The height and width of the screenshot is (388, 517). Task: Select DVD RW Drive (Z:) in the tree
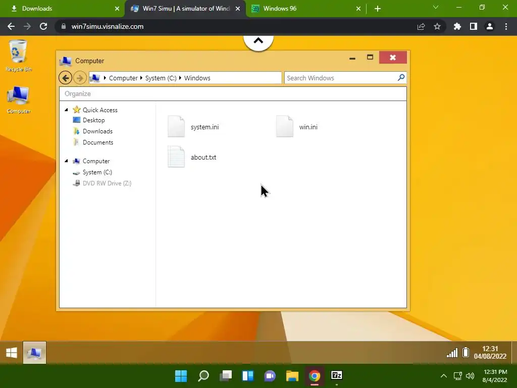(x=107, y=183)
